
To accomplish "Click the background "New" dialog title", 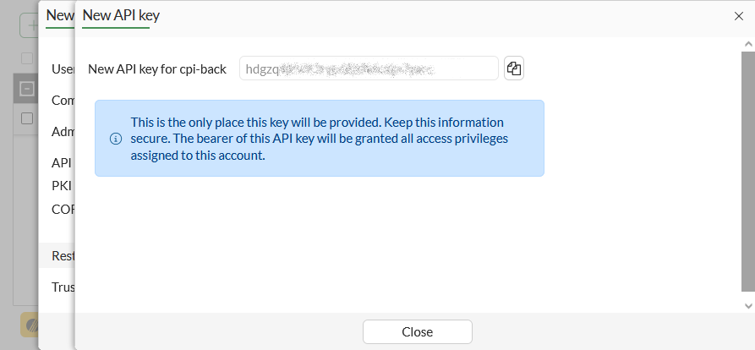I will [x=59, y=15].
